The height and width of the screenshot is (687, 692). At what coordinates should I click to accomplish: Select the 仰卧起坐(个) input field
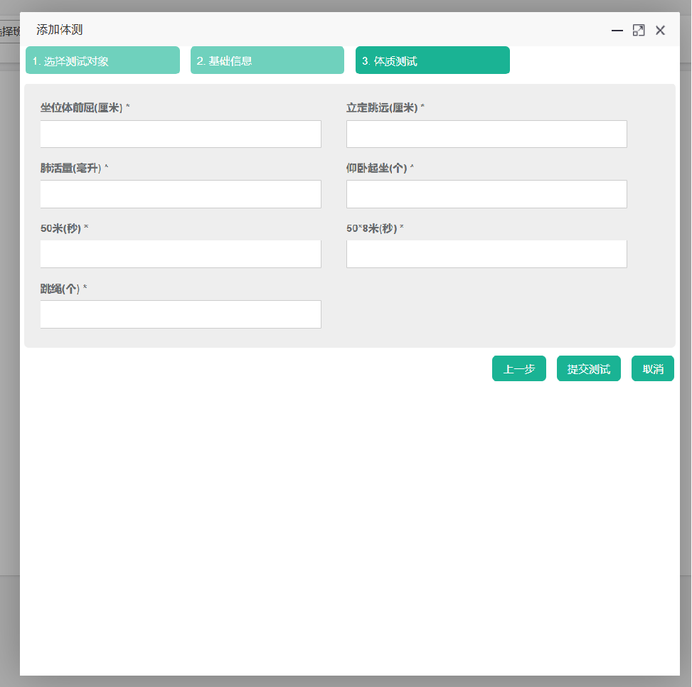pos(486,194)
